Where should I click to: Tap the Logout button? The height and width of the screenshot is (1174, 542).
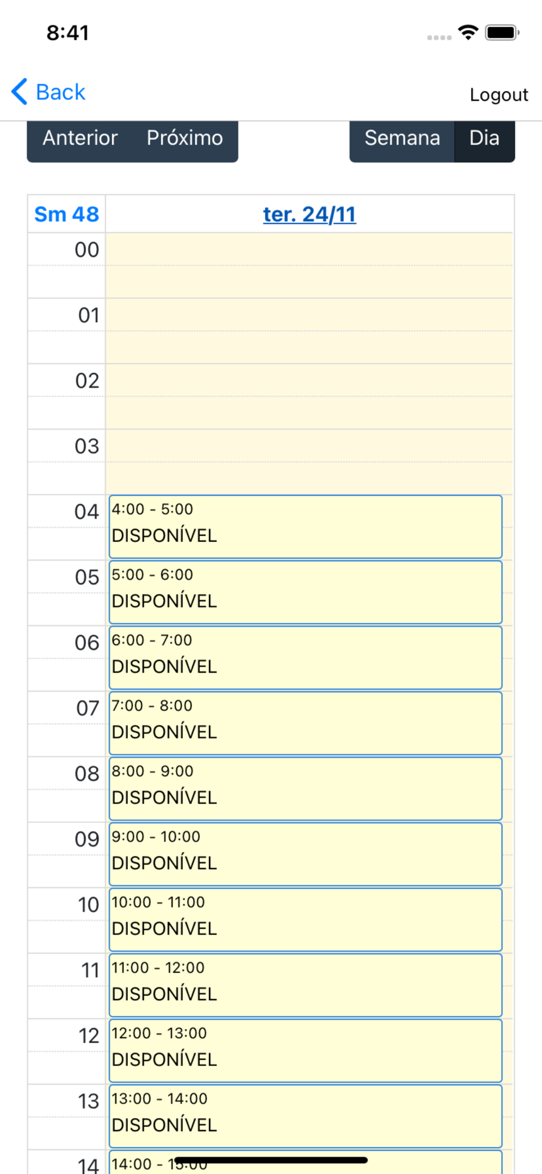498,95
